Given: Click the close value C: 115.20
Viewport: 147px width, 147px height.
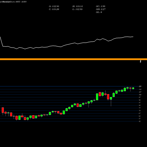Looking at the screenshot, I should click(x=54, y=9).
